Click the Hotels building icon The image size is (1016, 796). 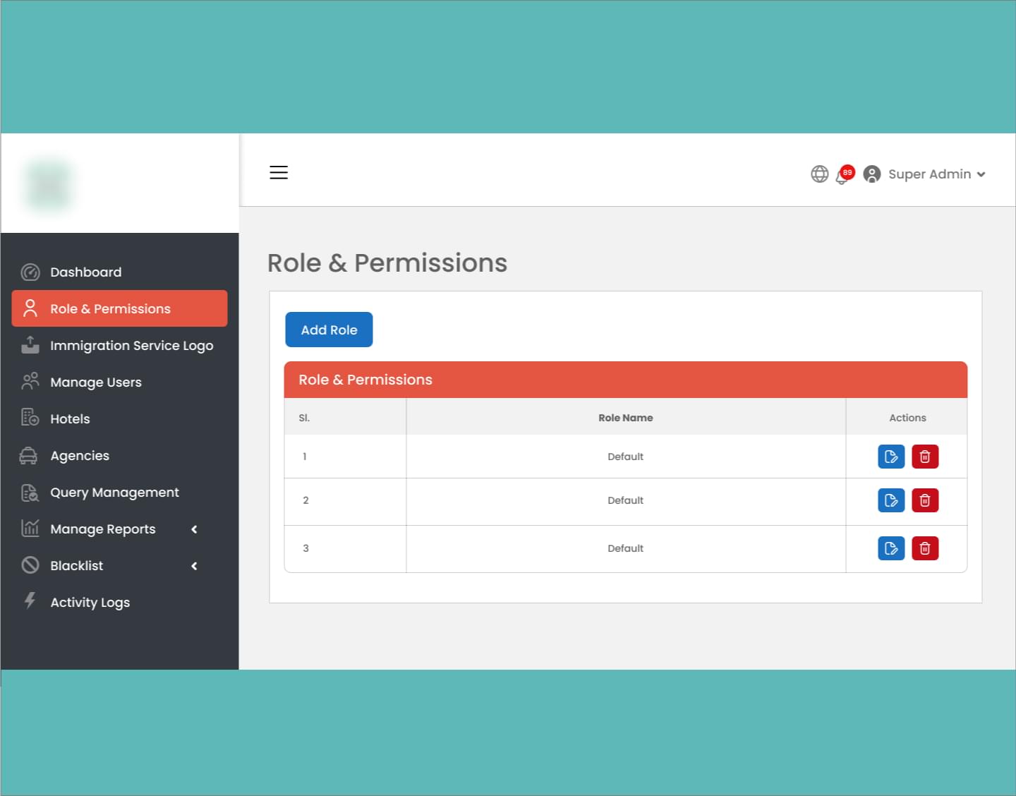tap(30, 418)
